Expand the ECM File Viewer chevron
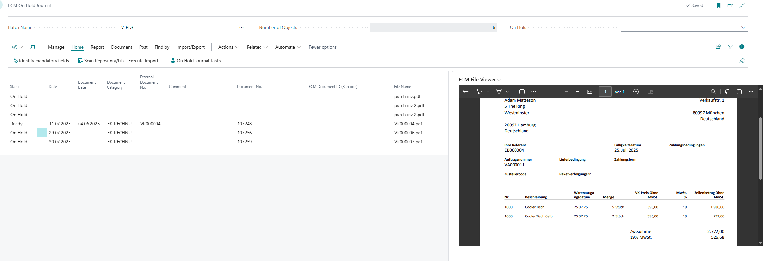 click(x=499, y=80)
